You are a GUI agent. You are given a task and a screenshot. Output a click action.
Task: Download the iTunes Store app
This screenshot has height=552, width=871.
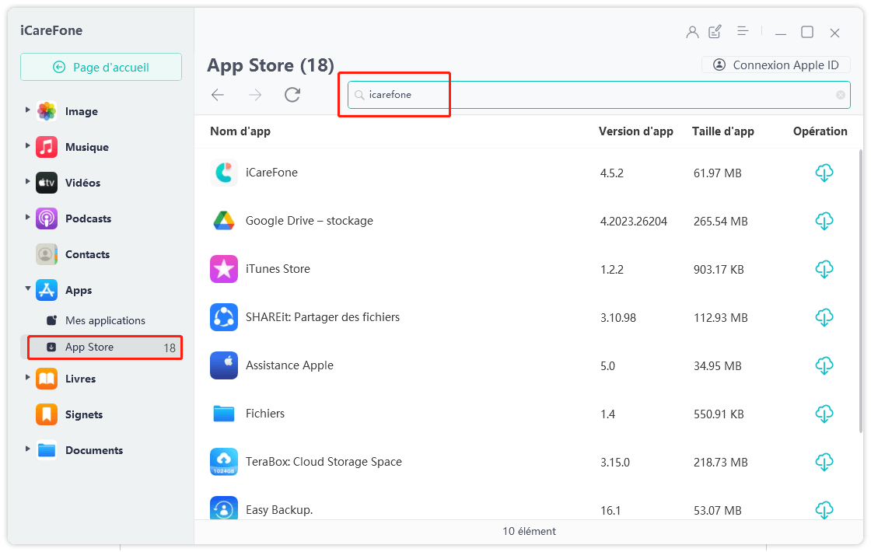824,269
